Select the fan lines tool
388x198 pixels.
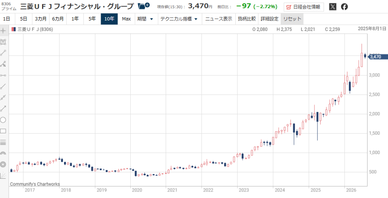[x=3, y=175]
